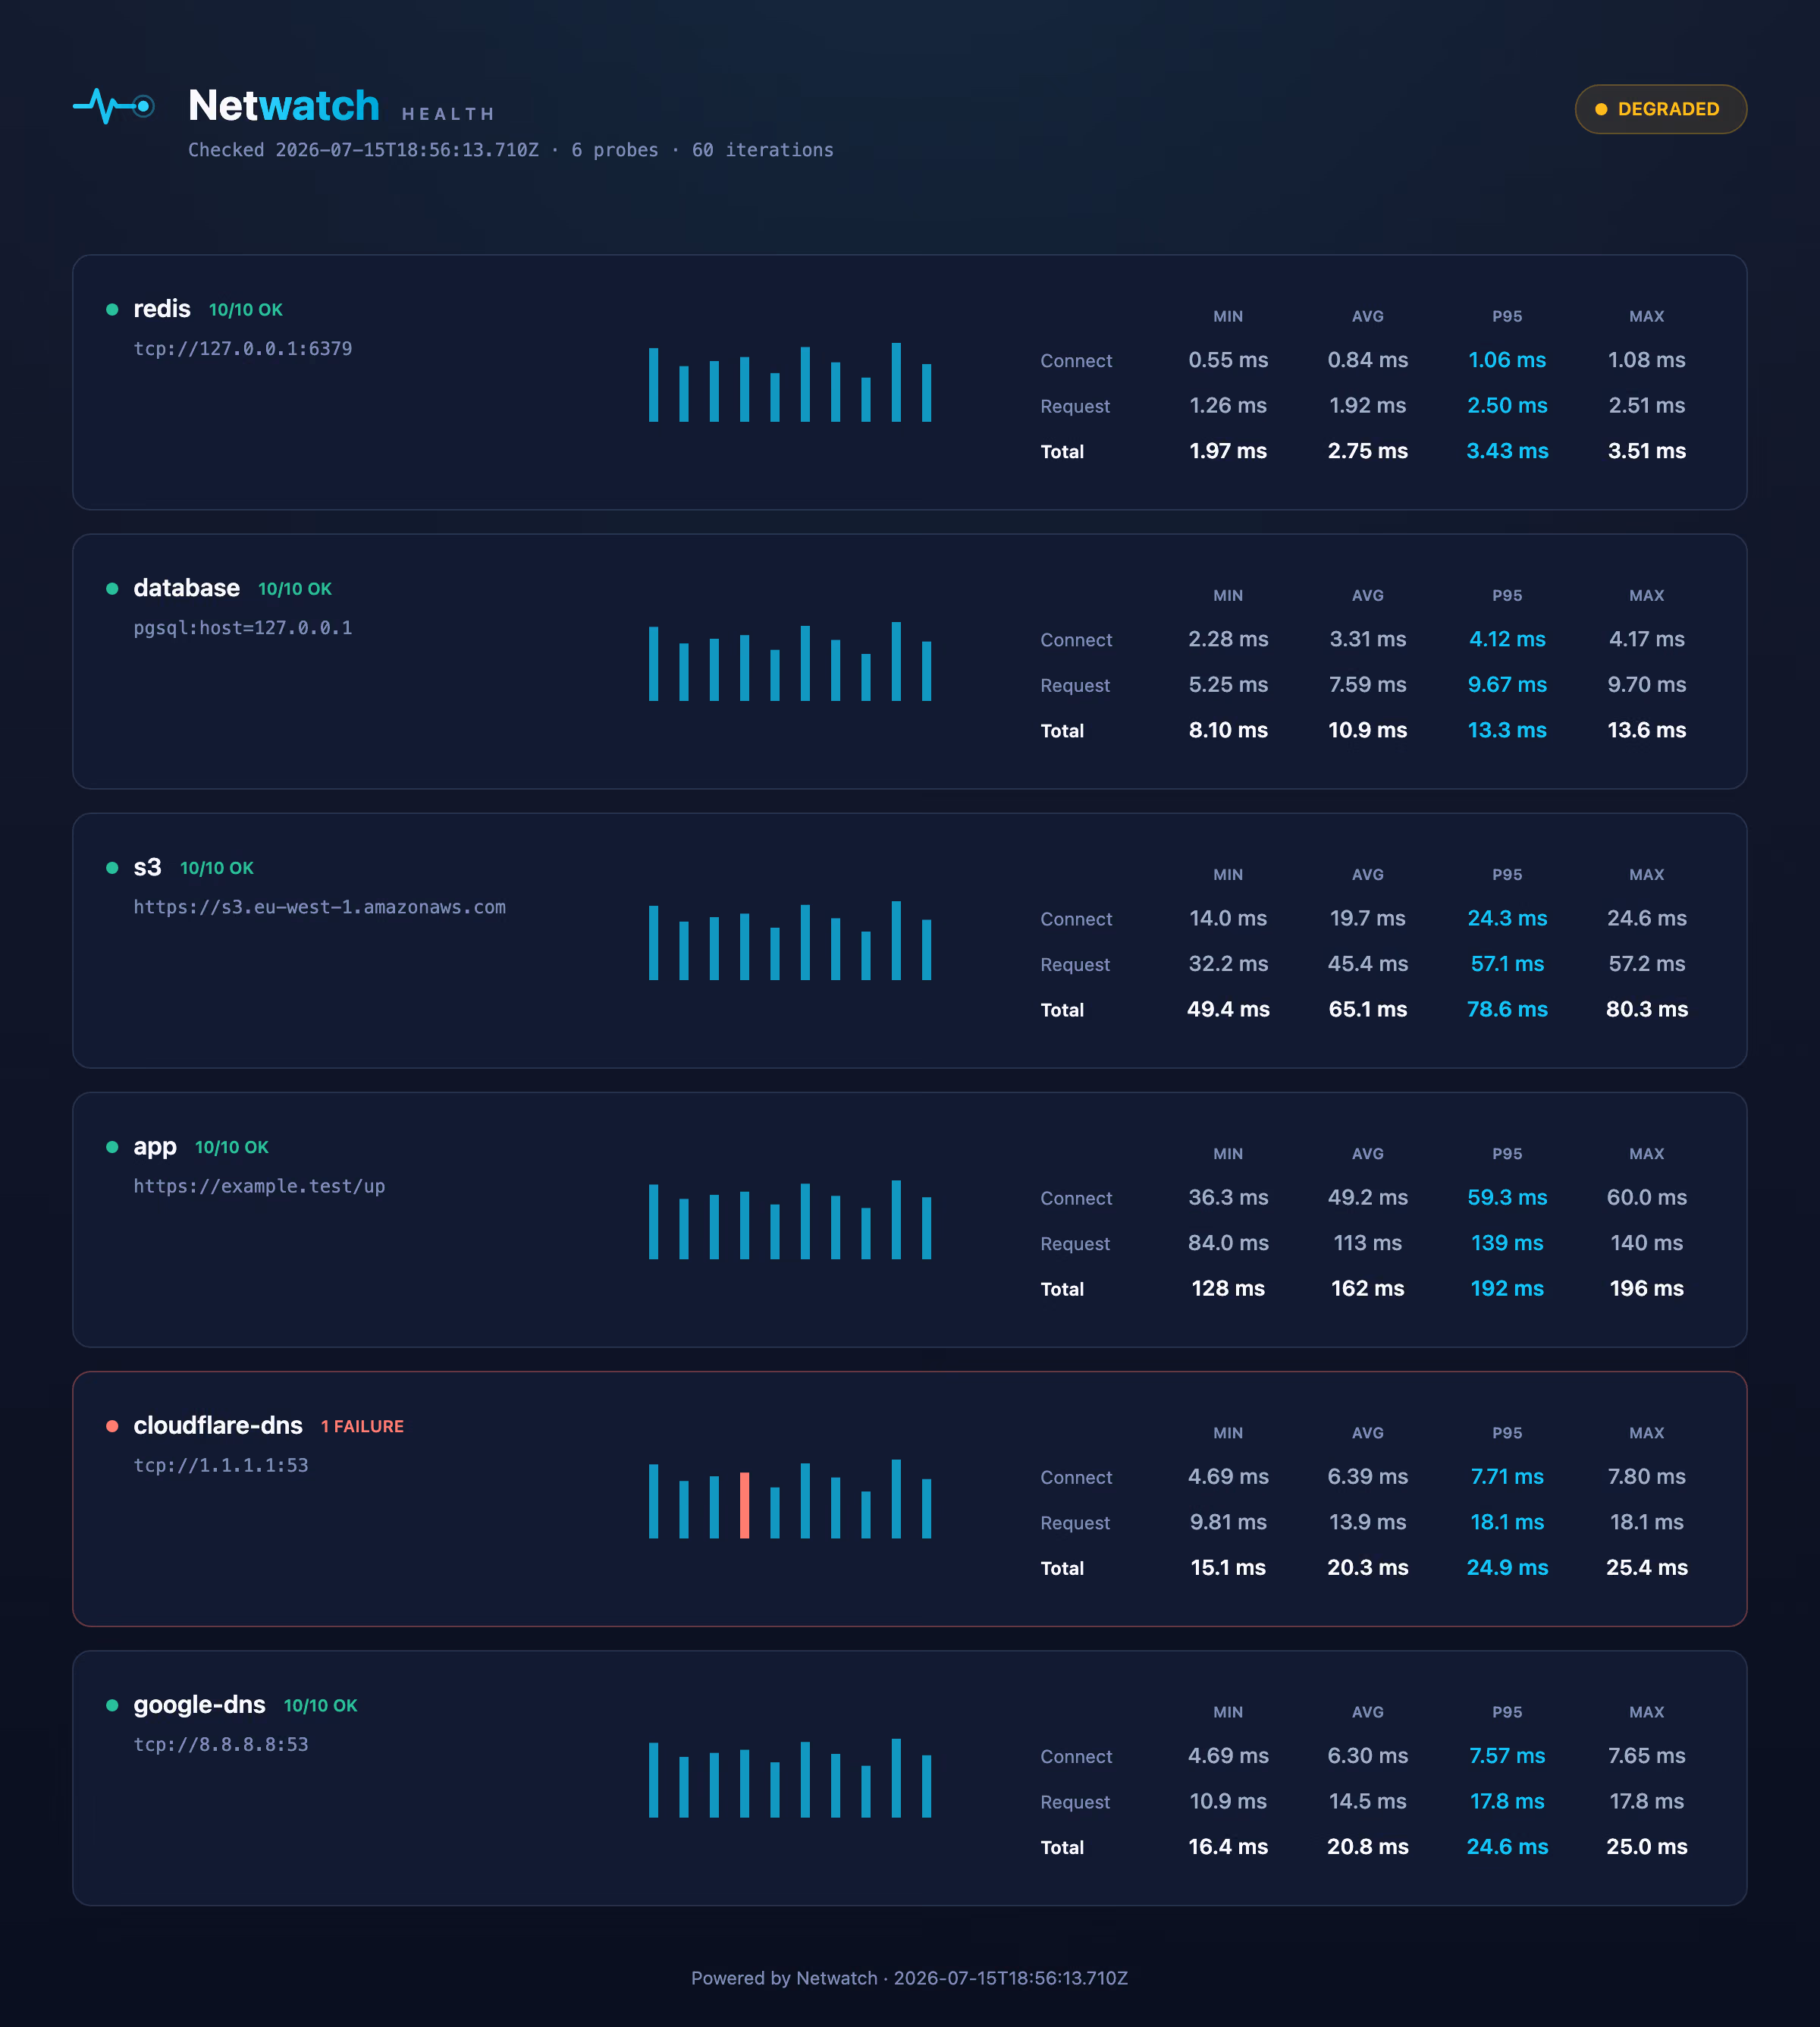Click the app Request P95 value 139 ms
1820x2027 pixels.
pyautogui.click(x=1507, y=1243)
